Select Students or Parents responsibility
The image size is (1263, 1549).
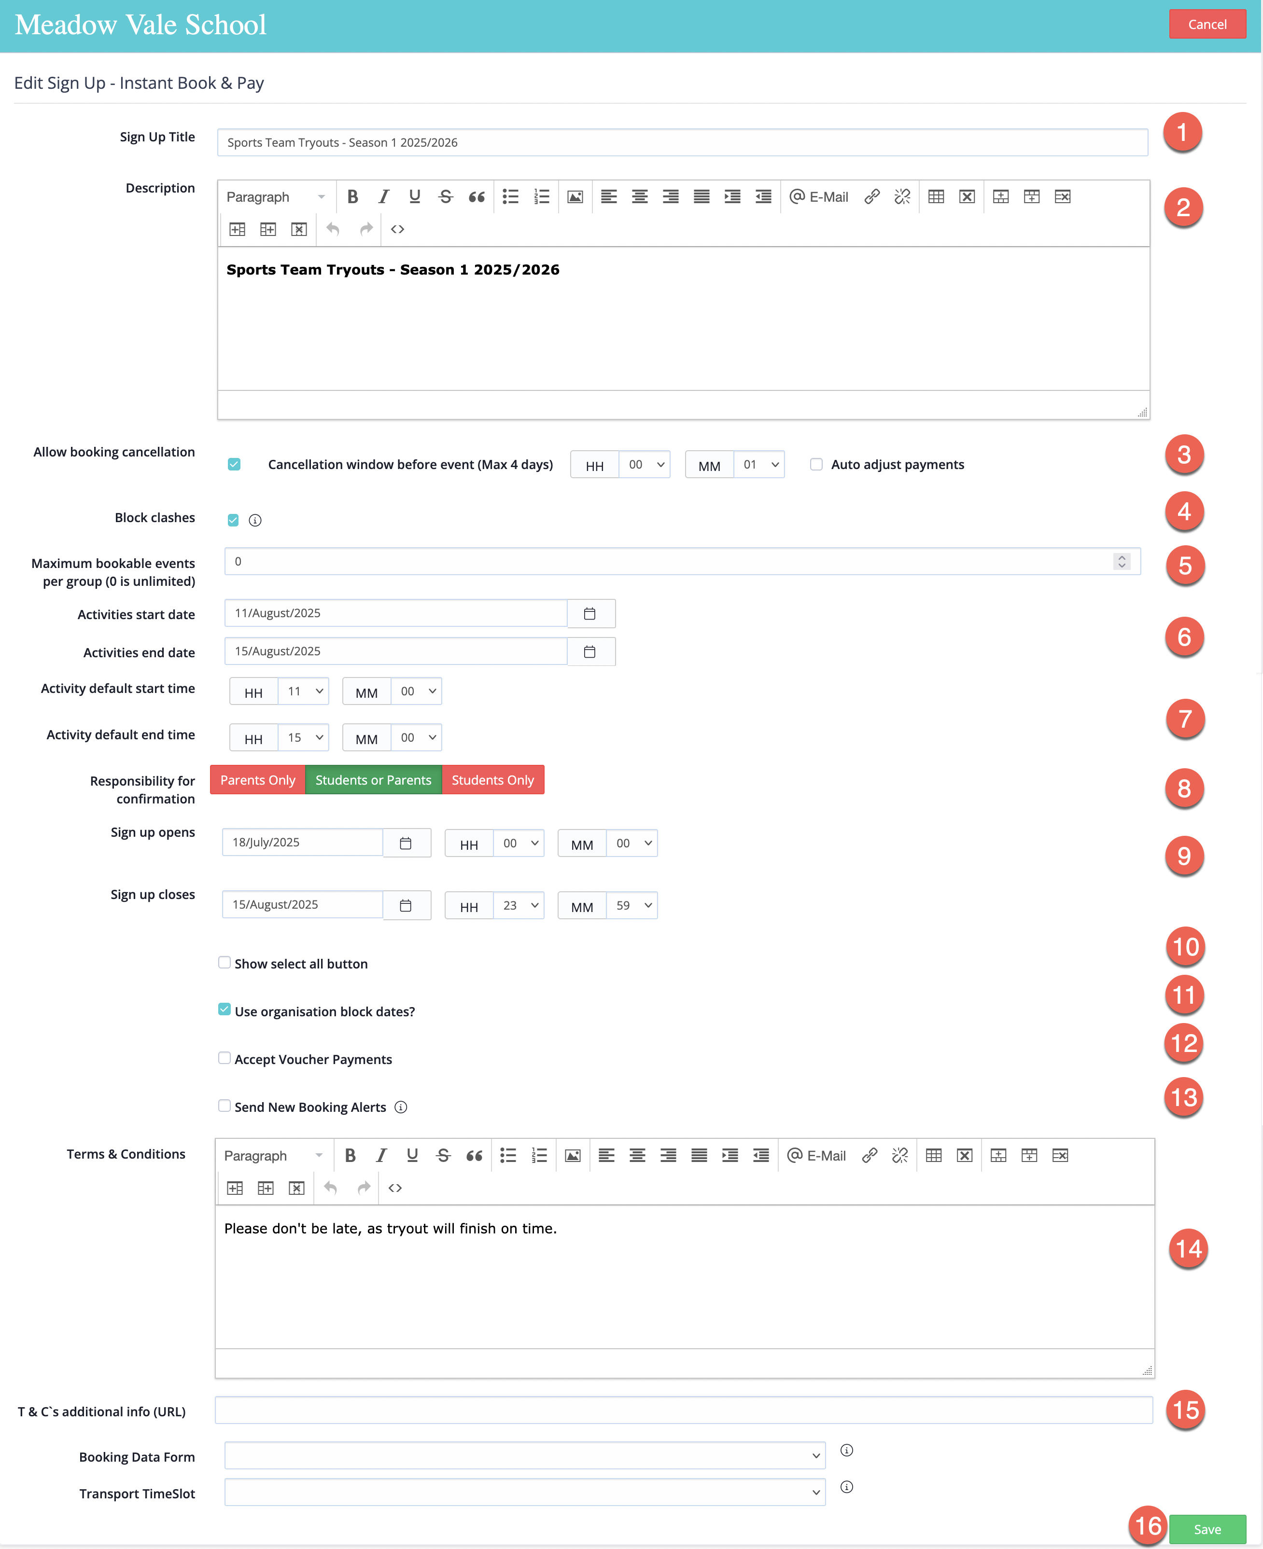coord(373,780)
